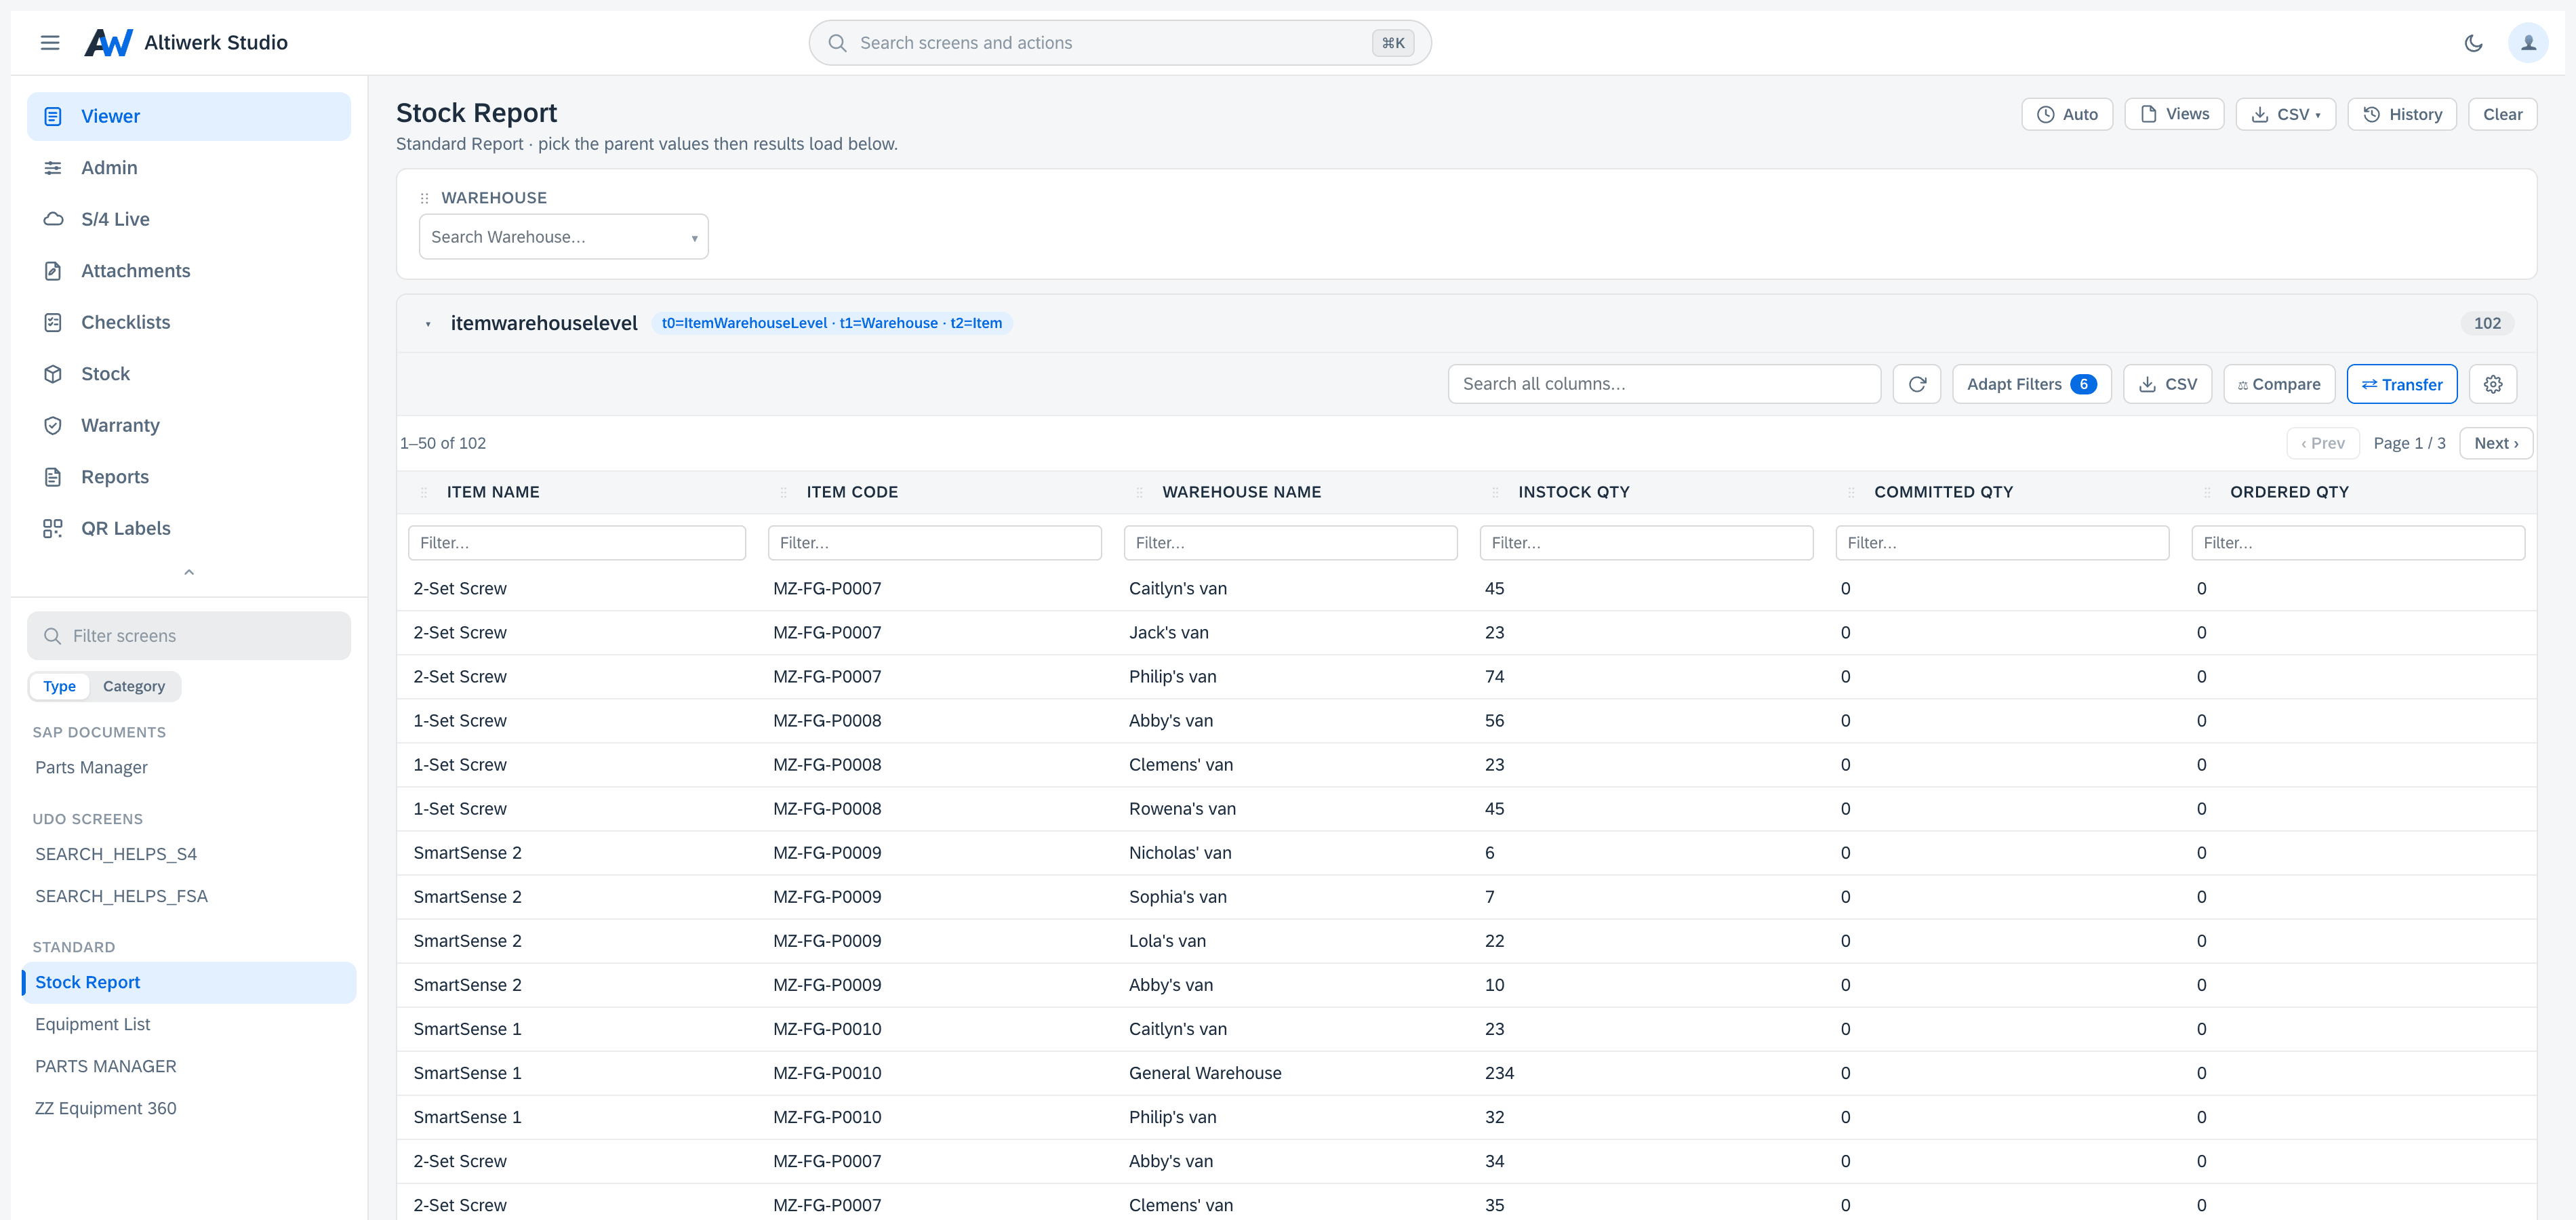This screenshot has height=1220, width=2576.
Task: Open Reports in the sidebar
Action: [x=189, y=477]
